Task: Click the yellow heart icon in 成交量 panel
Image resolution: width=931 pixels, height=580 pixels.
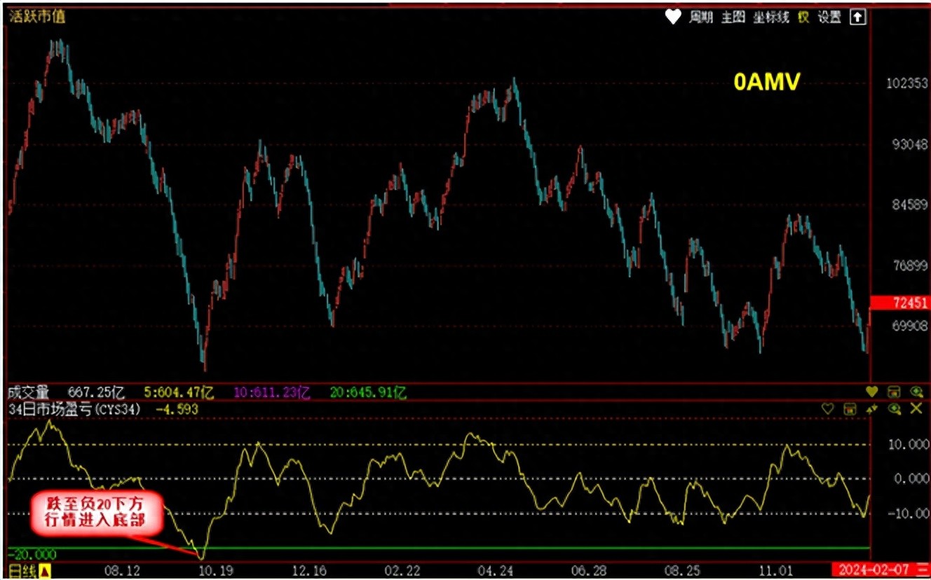Action: (871, 392)
